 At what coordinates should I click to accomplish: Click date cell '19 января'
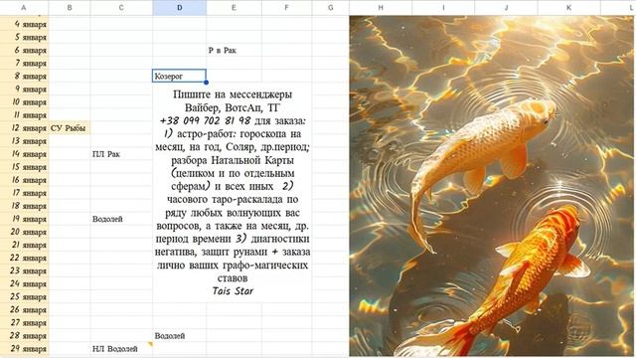tap(24, 219)
